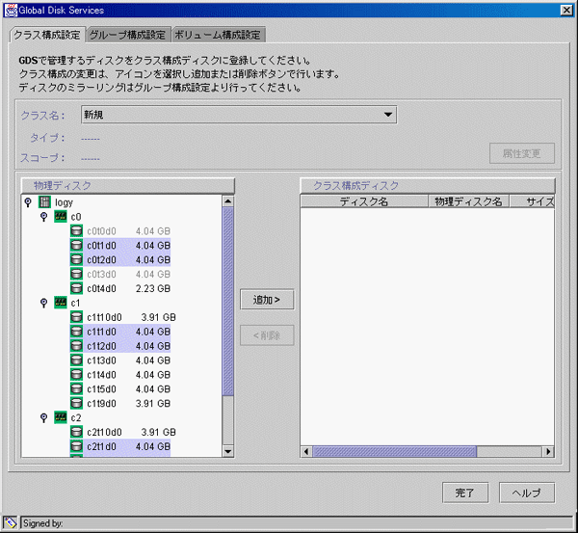Click the ディスク名 column header
This screenshot has width=578, height=533.
coord(364,201)
